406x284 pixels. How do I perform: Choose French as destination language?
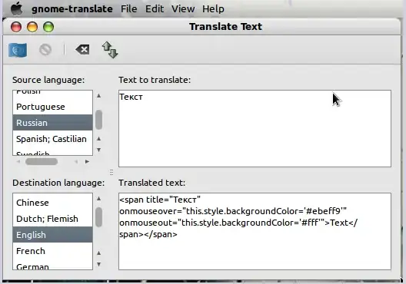(x=52, y=251)
